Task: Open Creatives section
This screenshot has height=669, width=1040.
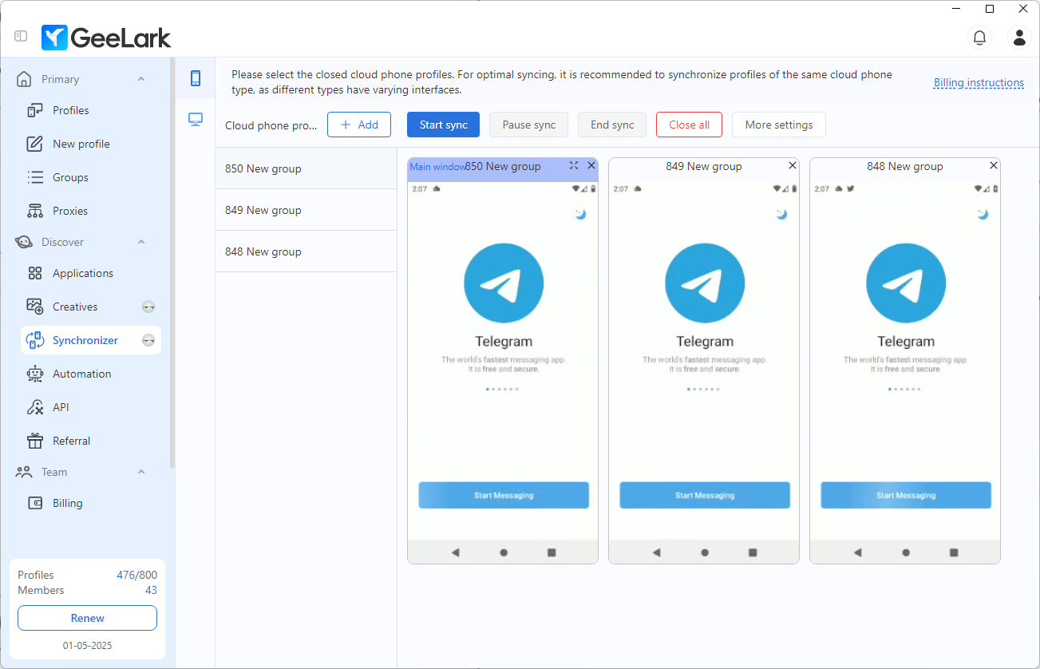Action: (90, 307)
